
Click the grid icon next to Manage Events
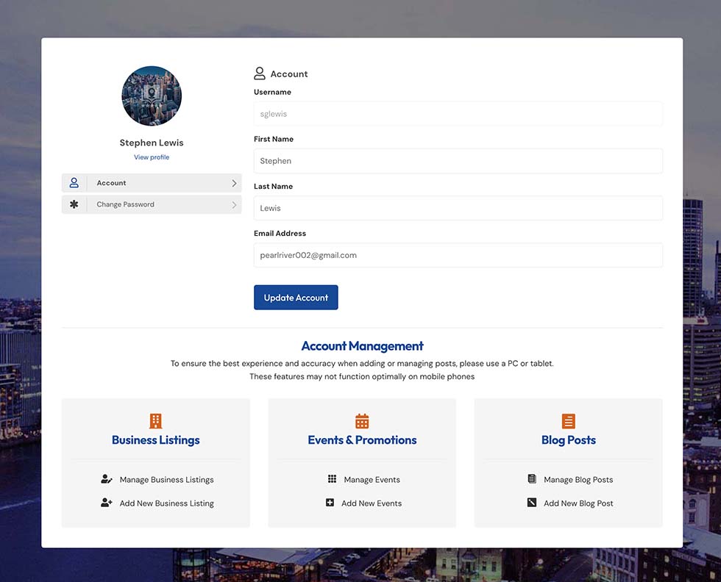[x=332, y=479]
